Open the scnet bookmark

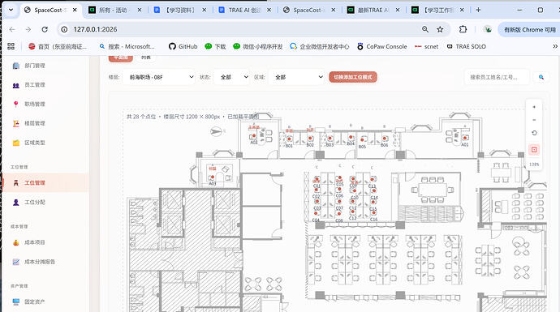pos(426,46)
